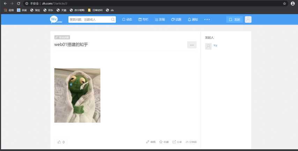Click the 发起 publish button in header
298x151 pixels.
click(x=234, y=19)
